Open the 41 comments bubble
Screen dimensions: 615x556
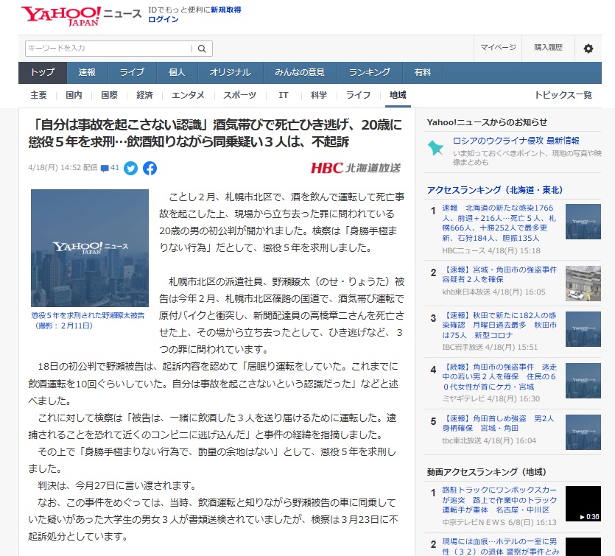(x=110, y=168)
